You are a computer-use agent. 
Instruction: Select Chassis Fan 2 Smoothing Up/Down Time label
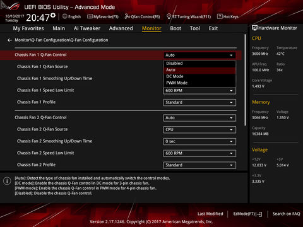[x=55, y=141]
